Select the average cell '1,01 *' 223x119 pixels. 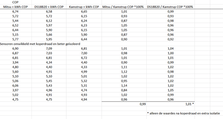click(190, 104)
